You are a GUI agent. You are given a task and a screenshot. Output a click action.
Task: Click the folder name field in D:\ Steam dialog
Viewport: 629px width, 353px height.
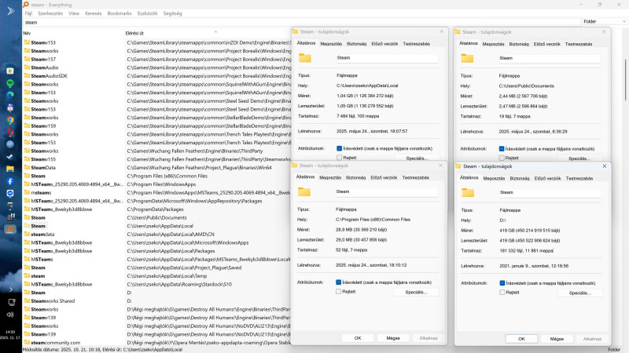(550, 192)
